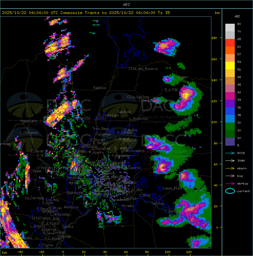
Task: Click the 180 km vertical axis label
Action: click(x=214, y=38)
